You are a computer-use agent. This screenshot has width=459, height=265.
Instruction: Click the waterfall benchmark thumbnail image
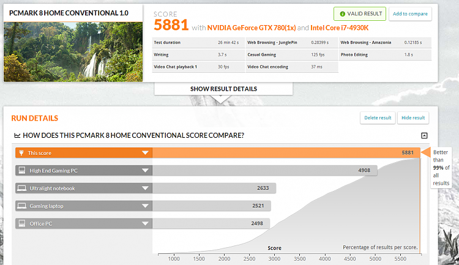[x=73, y=52]
